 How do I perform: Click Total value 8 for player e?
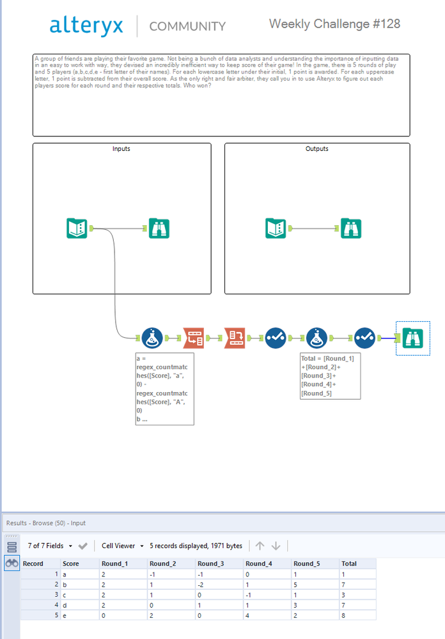[x=358, y=615]
